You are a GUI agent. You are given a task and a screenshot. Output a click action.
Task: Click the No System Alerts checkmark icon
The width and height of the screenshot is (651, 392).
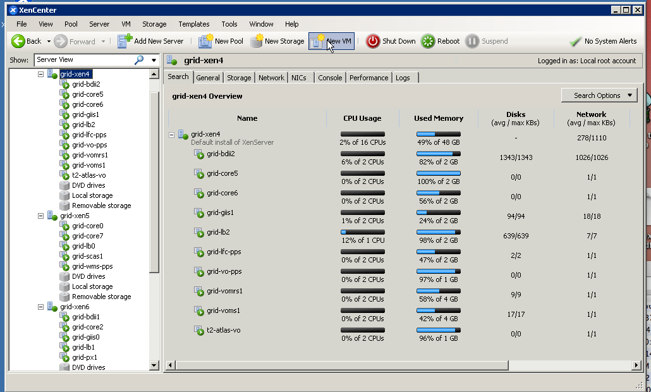tap(575, 41)
